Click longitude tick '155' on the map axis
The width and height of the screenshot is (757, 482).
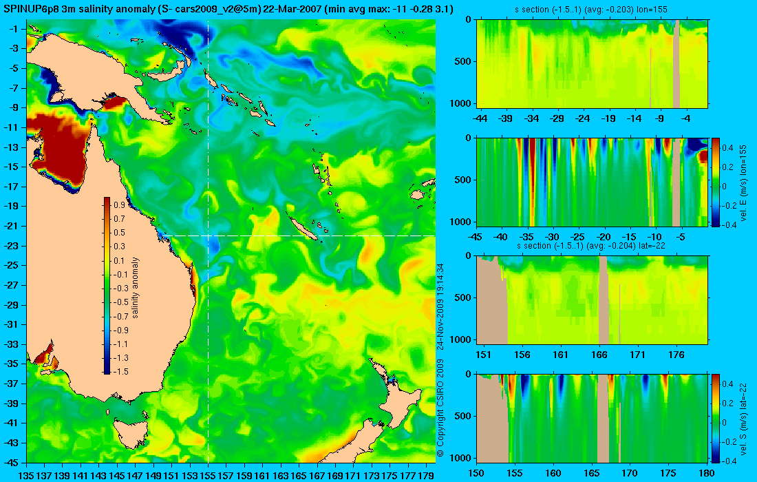208,476
